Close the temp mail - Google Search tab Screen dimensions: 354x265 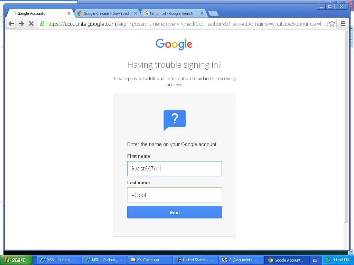coord(202,13)
